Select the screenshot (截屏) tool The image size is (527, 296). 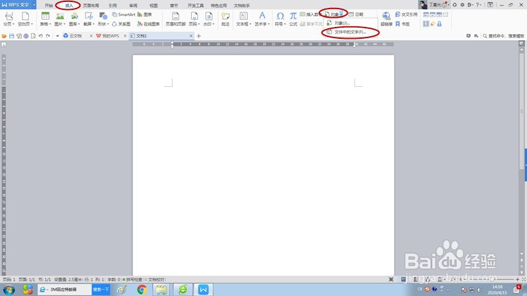click(x=88, y=19)
